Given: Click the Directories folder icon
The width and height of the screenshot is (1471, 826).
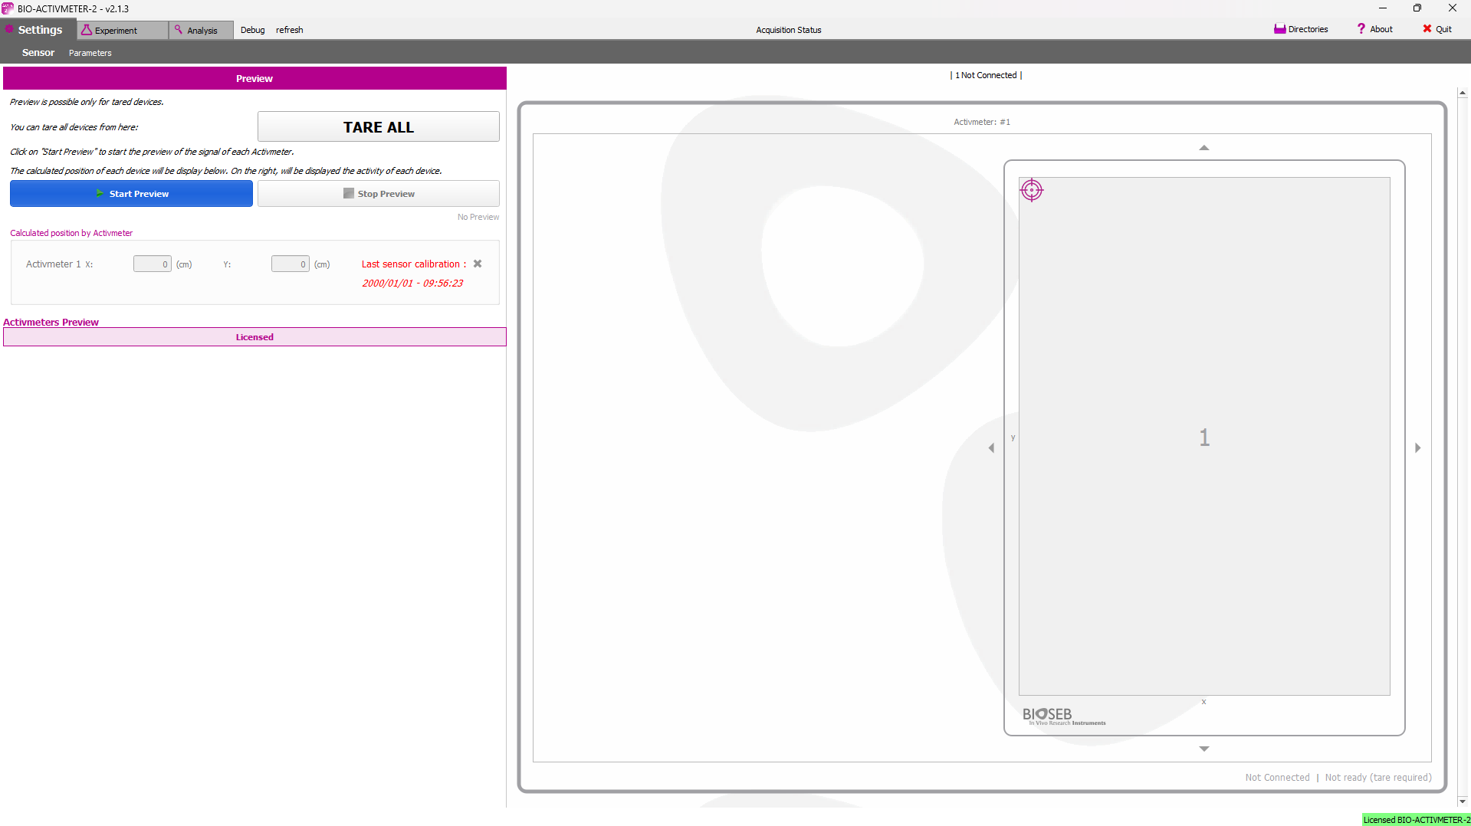Looking at the screenshot, I should click(1279, 29).
